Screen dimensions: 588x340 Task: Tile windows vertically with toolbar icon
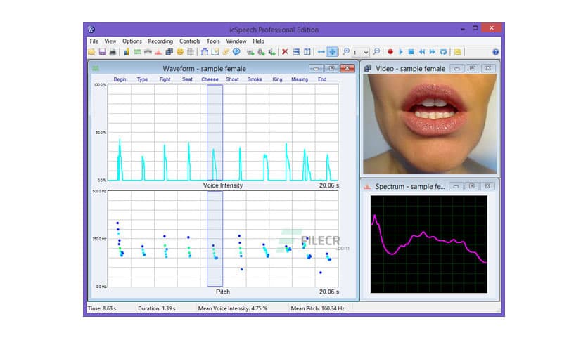click(x=307, y=52)
